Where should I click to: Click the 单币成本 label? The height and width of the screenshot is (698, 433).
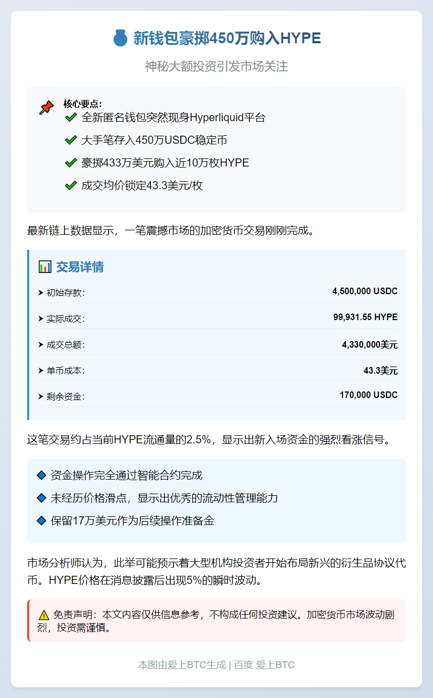65,371
